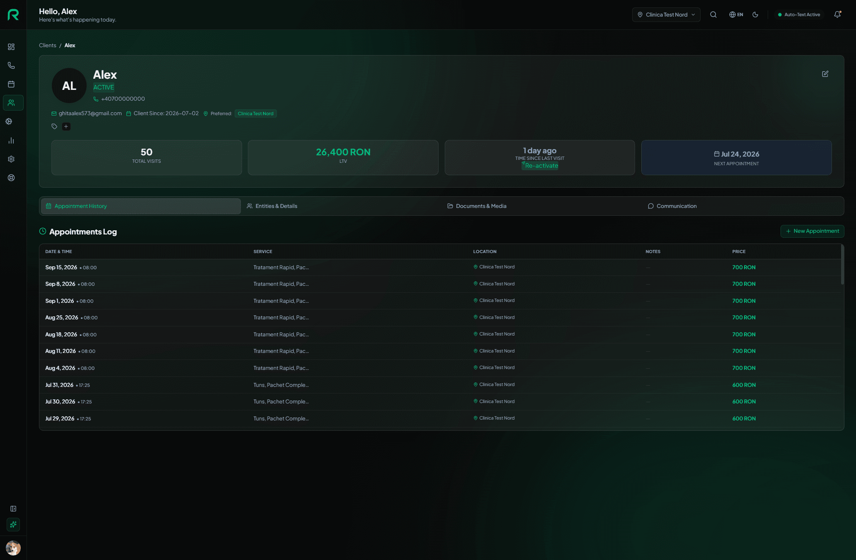Image resolution: width=856 pixels, height=560 pixels.
Task: Click the search magnifier icon
Action: point(713,14)
